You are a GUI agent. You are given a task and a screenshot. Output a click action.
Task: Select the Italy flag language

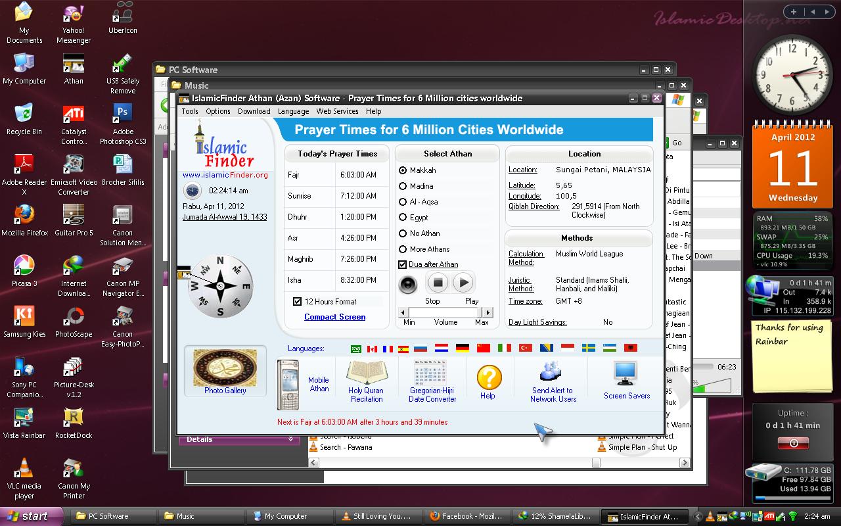505,348
